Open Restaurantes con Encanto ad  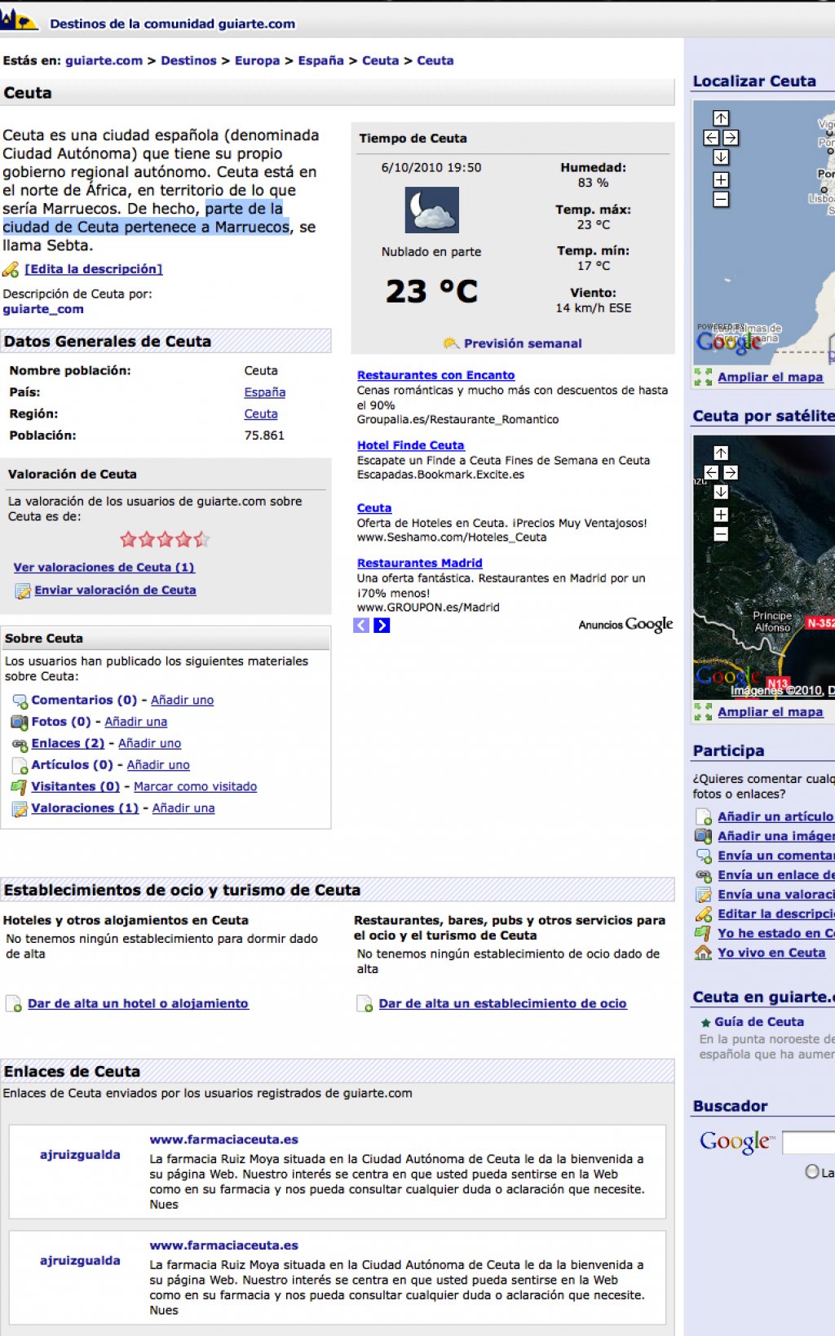click(x=435, y=375)
